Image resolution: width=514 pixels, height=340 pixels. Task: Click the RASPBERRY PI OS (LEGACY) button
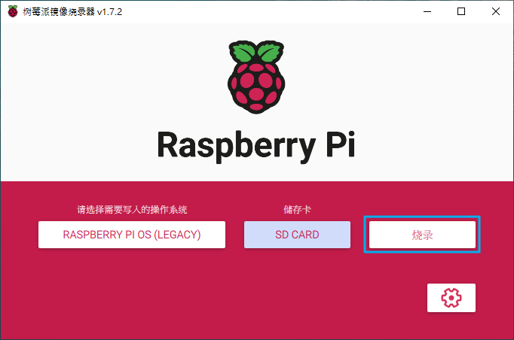[x=132, y=235]
